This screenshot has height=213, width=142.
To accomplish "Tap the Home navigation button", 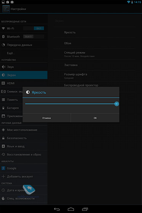I will coord(71,209).
